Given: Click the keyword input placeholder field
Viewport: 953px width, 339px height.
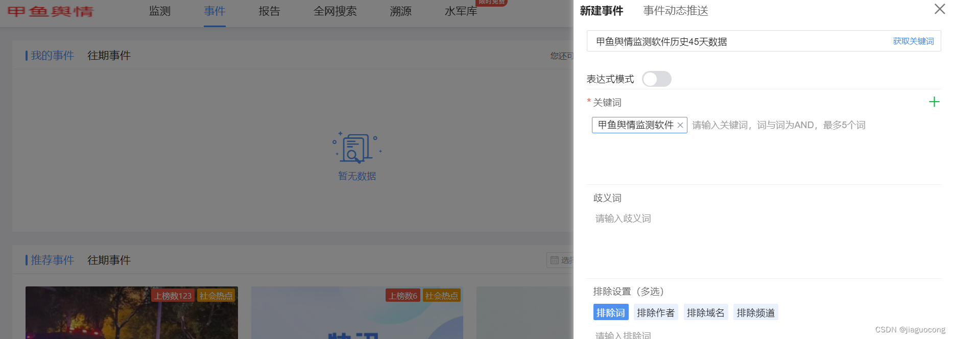Looking at the screenshot, I should 778,125.
